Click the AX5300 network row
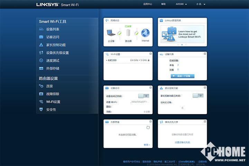Viewport: 249px width, 166px height. (x=128, y=60)
